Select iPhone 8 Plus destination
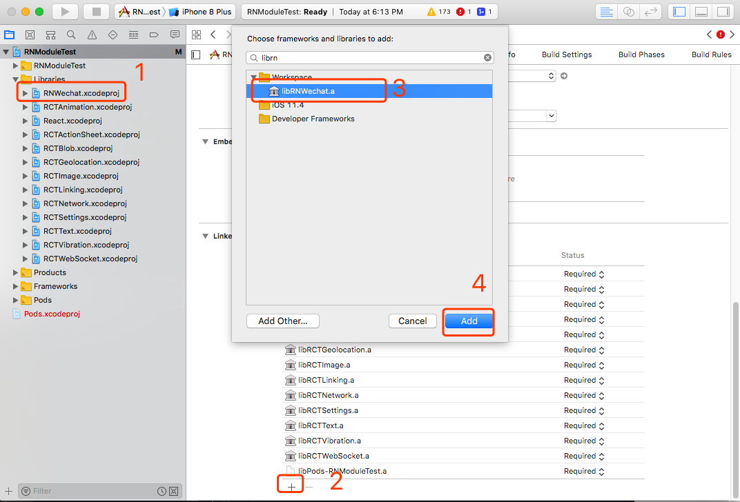 click(201, 12)
